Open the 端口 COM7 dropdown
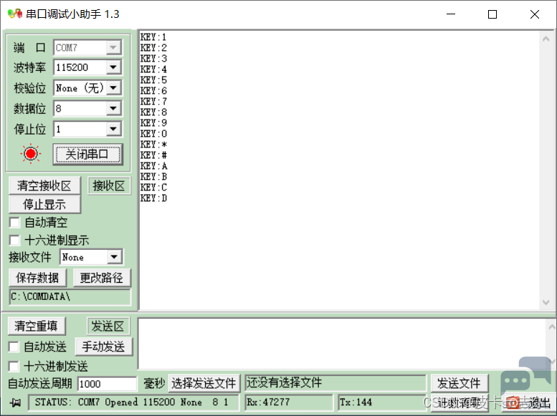The width and height of the screenshot is (557, 416). pyautogui.click(x=113, y=47)
